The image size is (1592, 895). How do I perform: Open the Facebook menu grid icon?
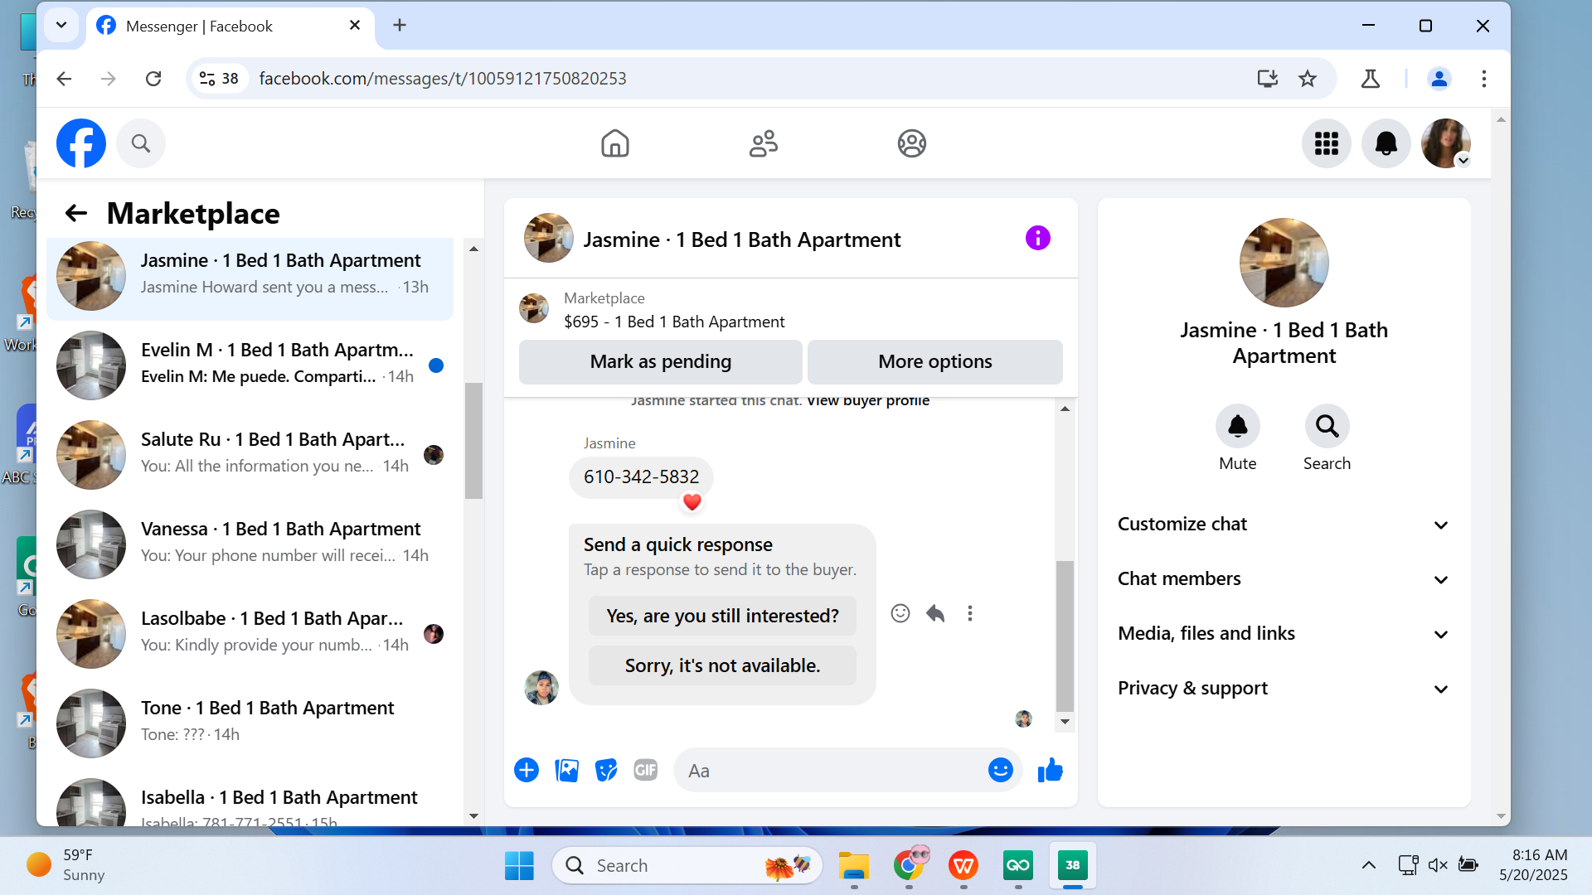tap(1326, 143)
